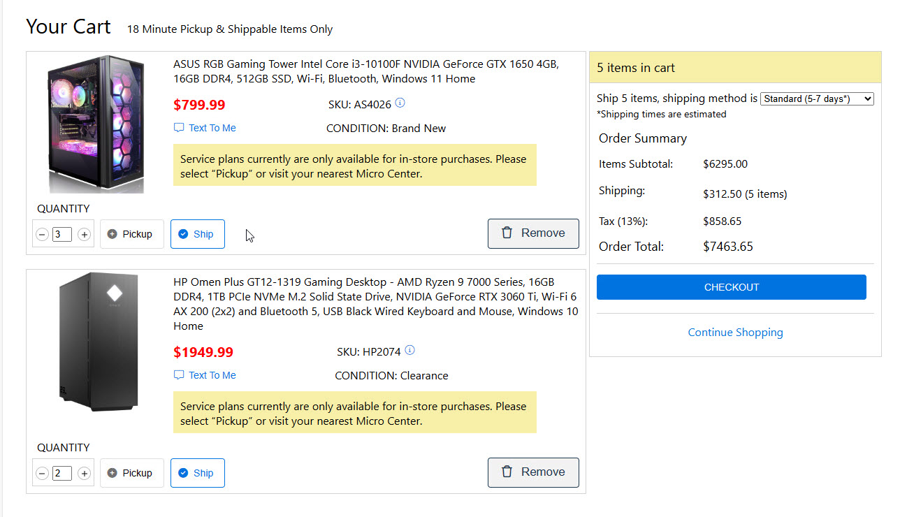Choose Ship for HP Omen desktop
Viewport: 907px width, 517px height.
pyautogui.click(x=197, y=473)
